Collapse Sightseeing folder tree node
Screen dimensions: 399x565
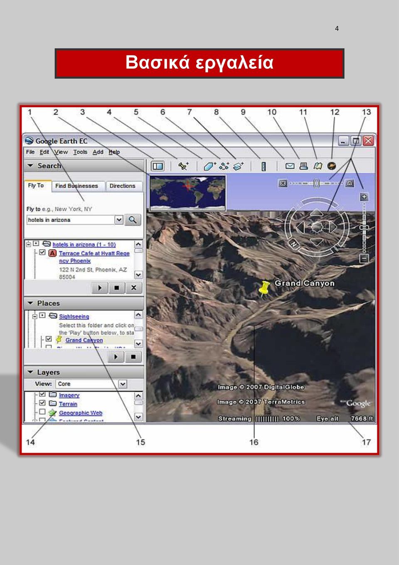(35, 316)
